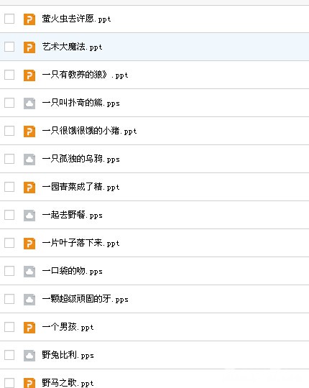309x388 pixels.
Task: Click the gray cloud icon for 一只叫扑奇的熊.pps
Action: coord(29,103)
